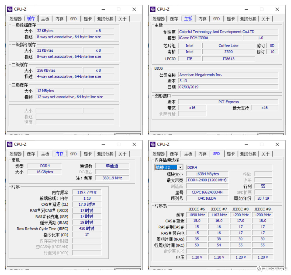Select the 插槽 #2 combo box in the SPD window
This screenshot has height=275, width=291.
pyautogui.click(x=169, y=167)
